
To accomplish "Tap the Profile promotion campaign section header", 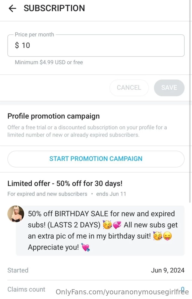I will tap(53, 116).
